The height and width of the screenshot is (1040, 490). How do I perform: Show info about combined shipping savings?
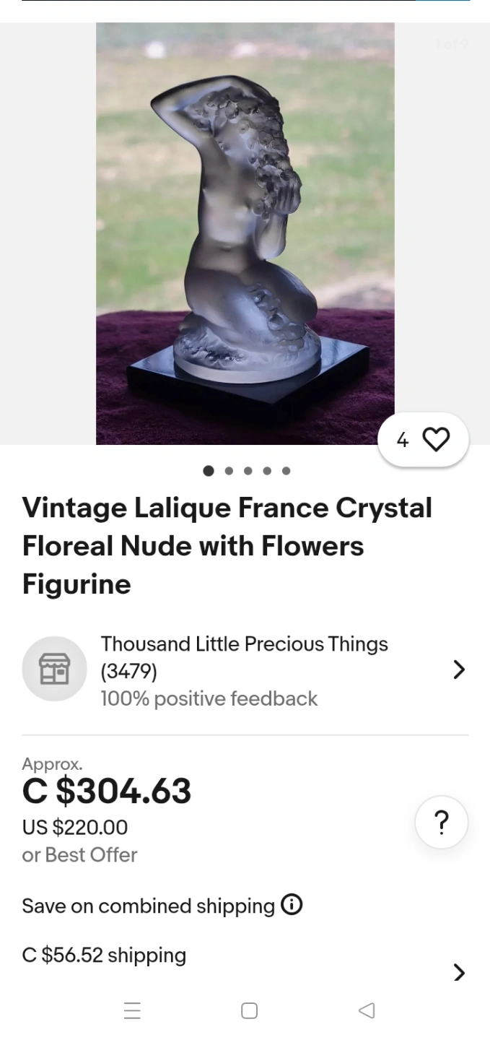(292, 905)
